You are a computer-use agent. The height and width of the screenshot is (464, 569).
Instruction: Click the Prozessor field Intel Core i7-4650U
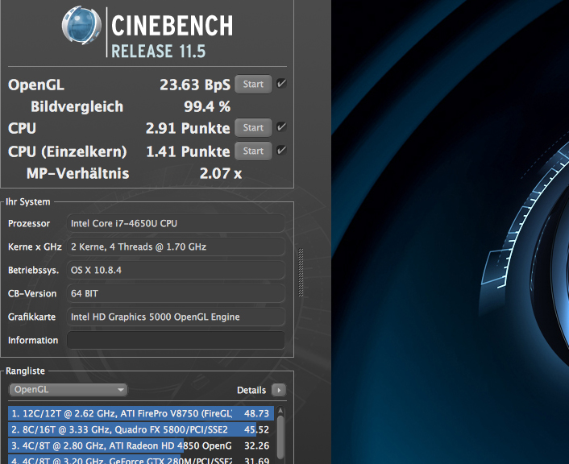coord(176,223)
